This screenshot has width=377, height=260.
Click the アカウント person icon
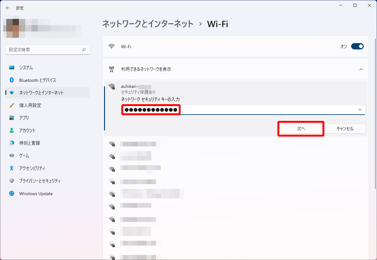12,130
